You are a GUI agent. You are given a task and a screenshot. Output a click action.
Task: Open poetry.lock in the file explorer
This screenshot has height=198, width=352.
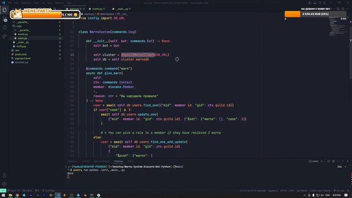(x=21, y=54)
